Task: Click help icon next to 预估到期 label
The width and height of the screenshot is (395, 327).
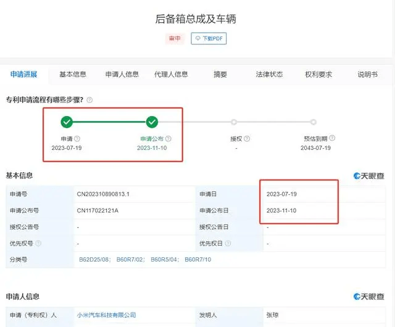Action: (332, 138)
